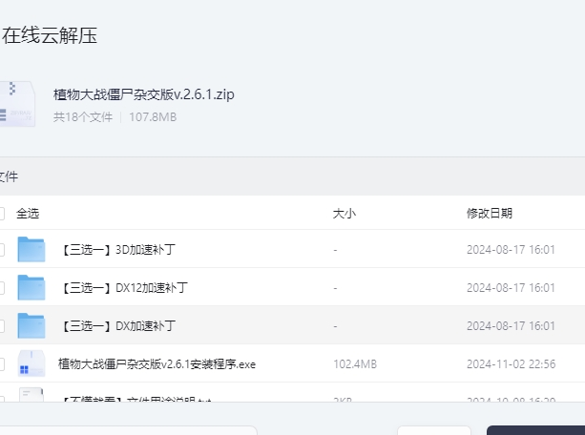Image resolution: width=585 pixels, height=435 pixels.
Task: Tick checkbox for 安装程序.exe row
Action: tap(2, 364)
